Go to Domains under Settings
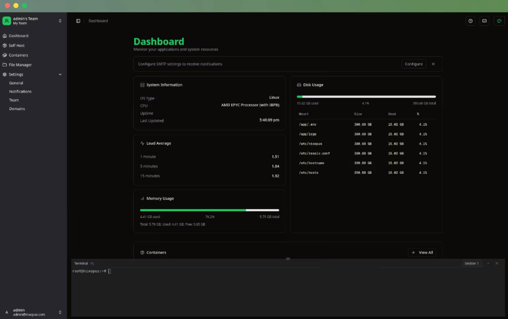 (x=17, y=109)
